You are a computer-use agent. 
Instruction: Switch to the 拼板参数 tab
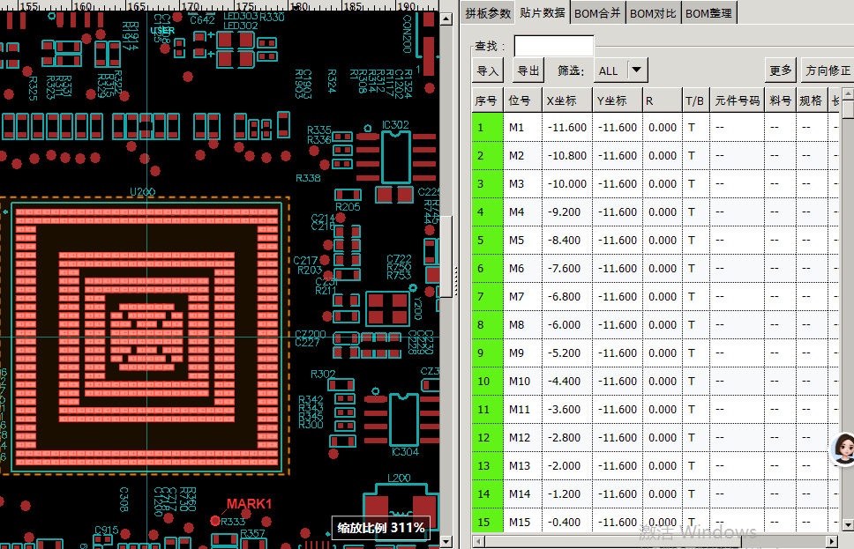tap(488, 13)
